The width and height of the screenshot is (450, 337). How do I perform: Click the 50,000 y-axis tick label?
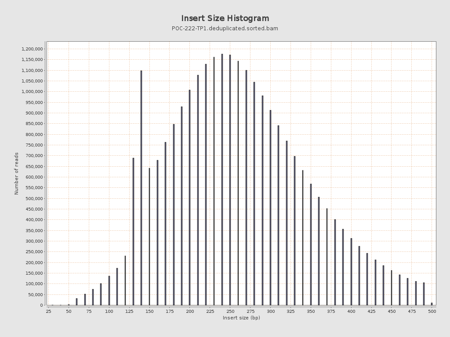point(35,294)
